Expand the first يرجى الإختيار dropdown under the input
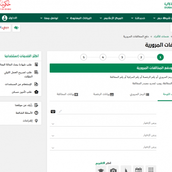The image size is (172, 172). click(x=103, y=123)
